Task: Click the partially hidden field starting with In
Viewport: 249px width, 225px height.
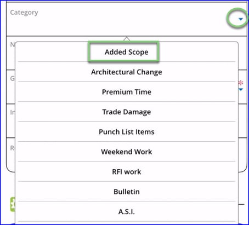Action: 10,121
